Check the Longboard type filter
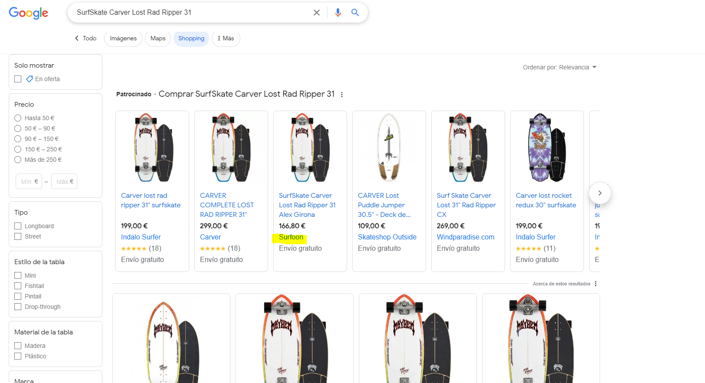Screen dimensions: 705x383 point(18,226)
